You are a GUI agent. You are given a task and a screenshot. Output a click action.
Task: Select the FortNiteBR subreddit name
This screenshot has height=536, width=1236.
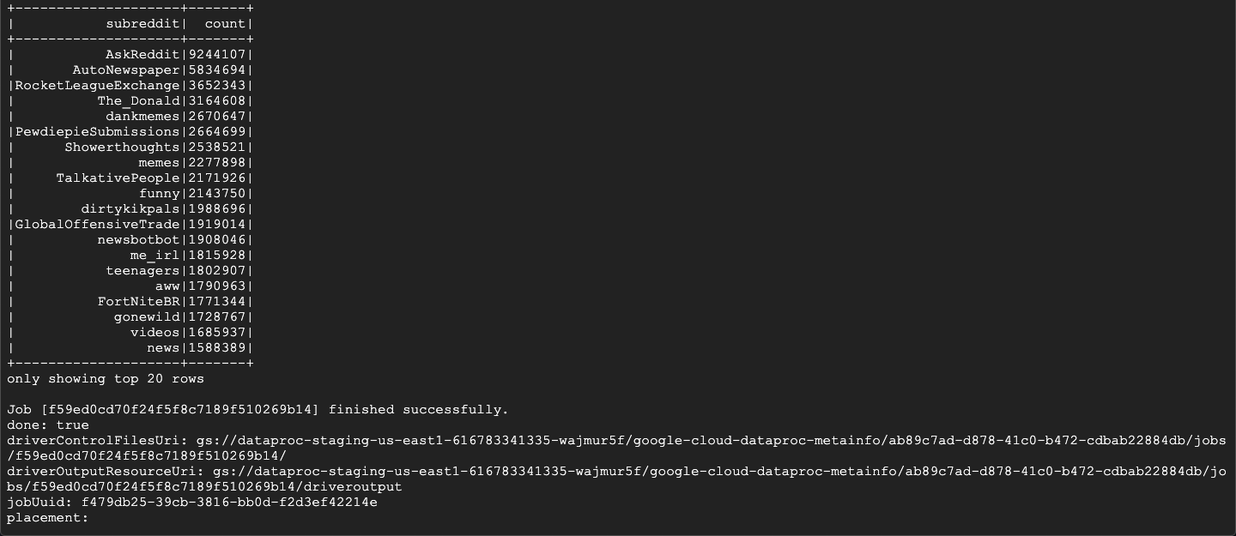pyautogui.click(x=139, y=301)
